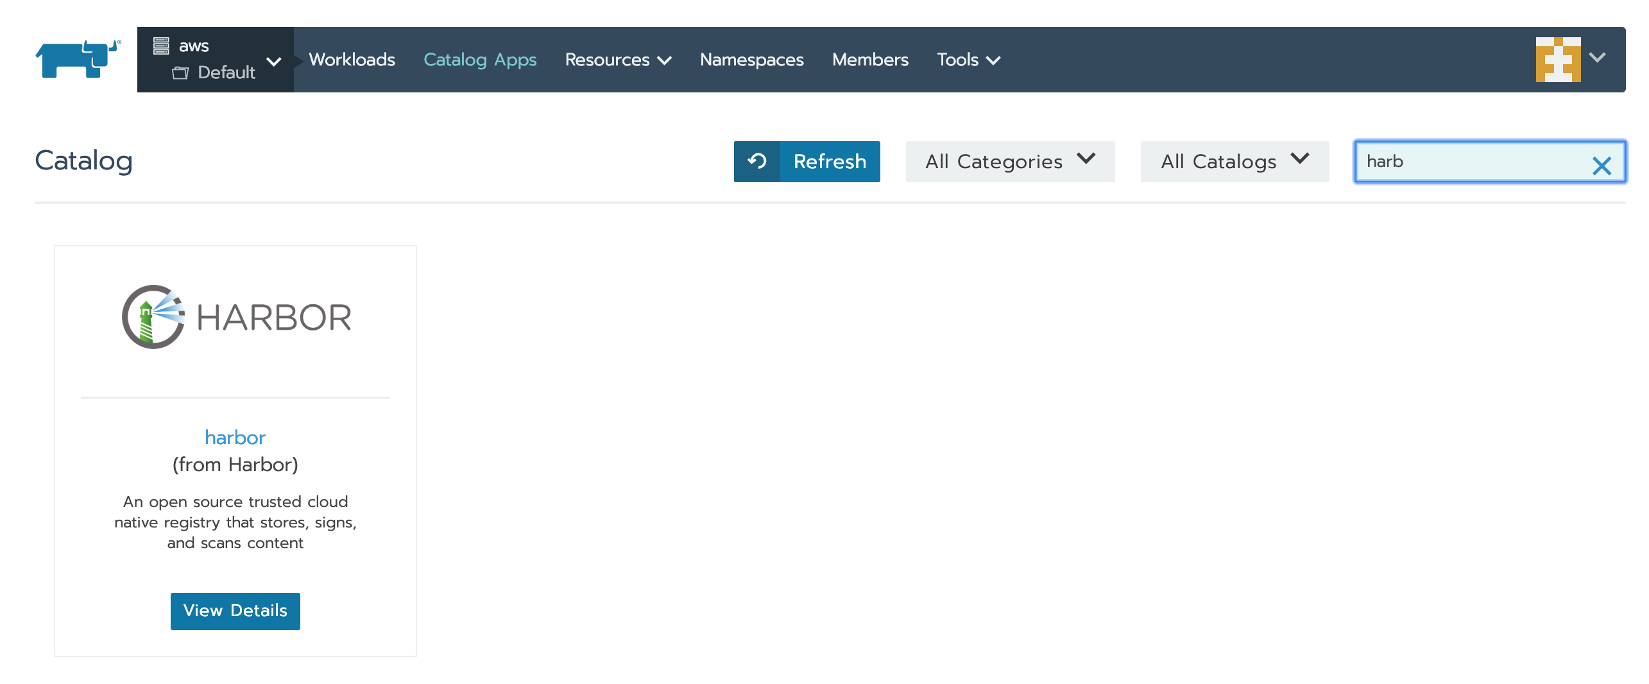Image resolution: width=1649 pixels, height=684 pixels.
Task: Expand the aws cluster selector chevron
Action: tap(275, 62)
